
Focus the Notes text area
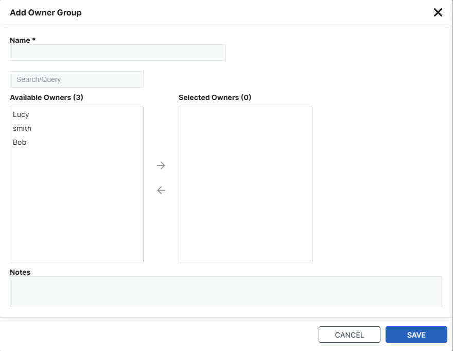(x=225, y=292)
